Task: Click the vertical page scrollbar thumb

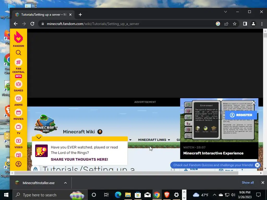Action: coord(265,35)
